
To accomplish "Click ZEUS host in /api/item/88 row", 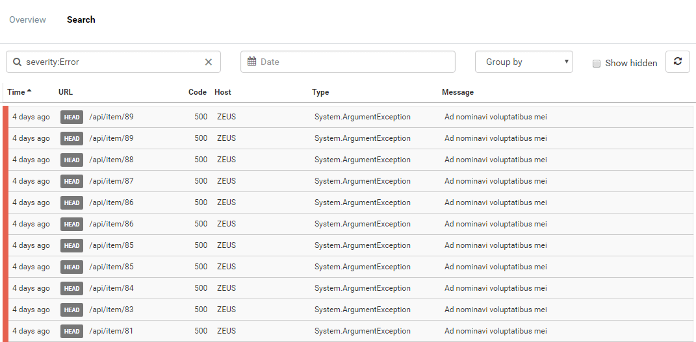I will 226,160.
